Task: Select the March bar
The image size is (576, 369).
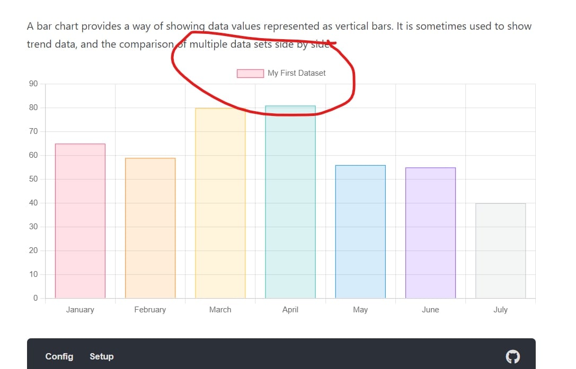Action: click(220, 203)
